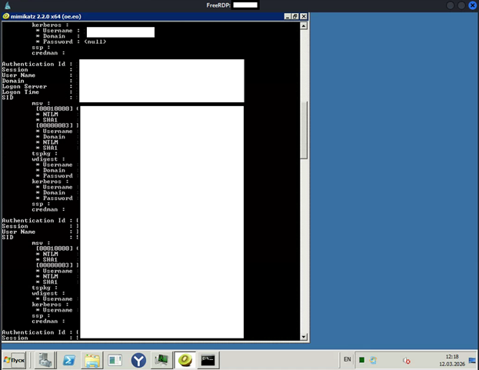The image size is (479, 370).
Task: Click the FreeRDP minimize round button
Action: tap(450, 5)
